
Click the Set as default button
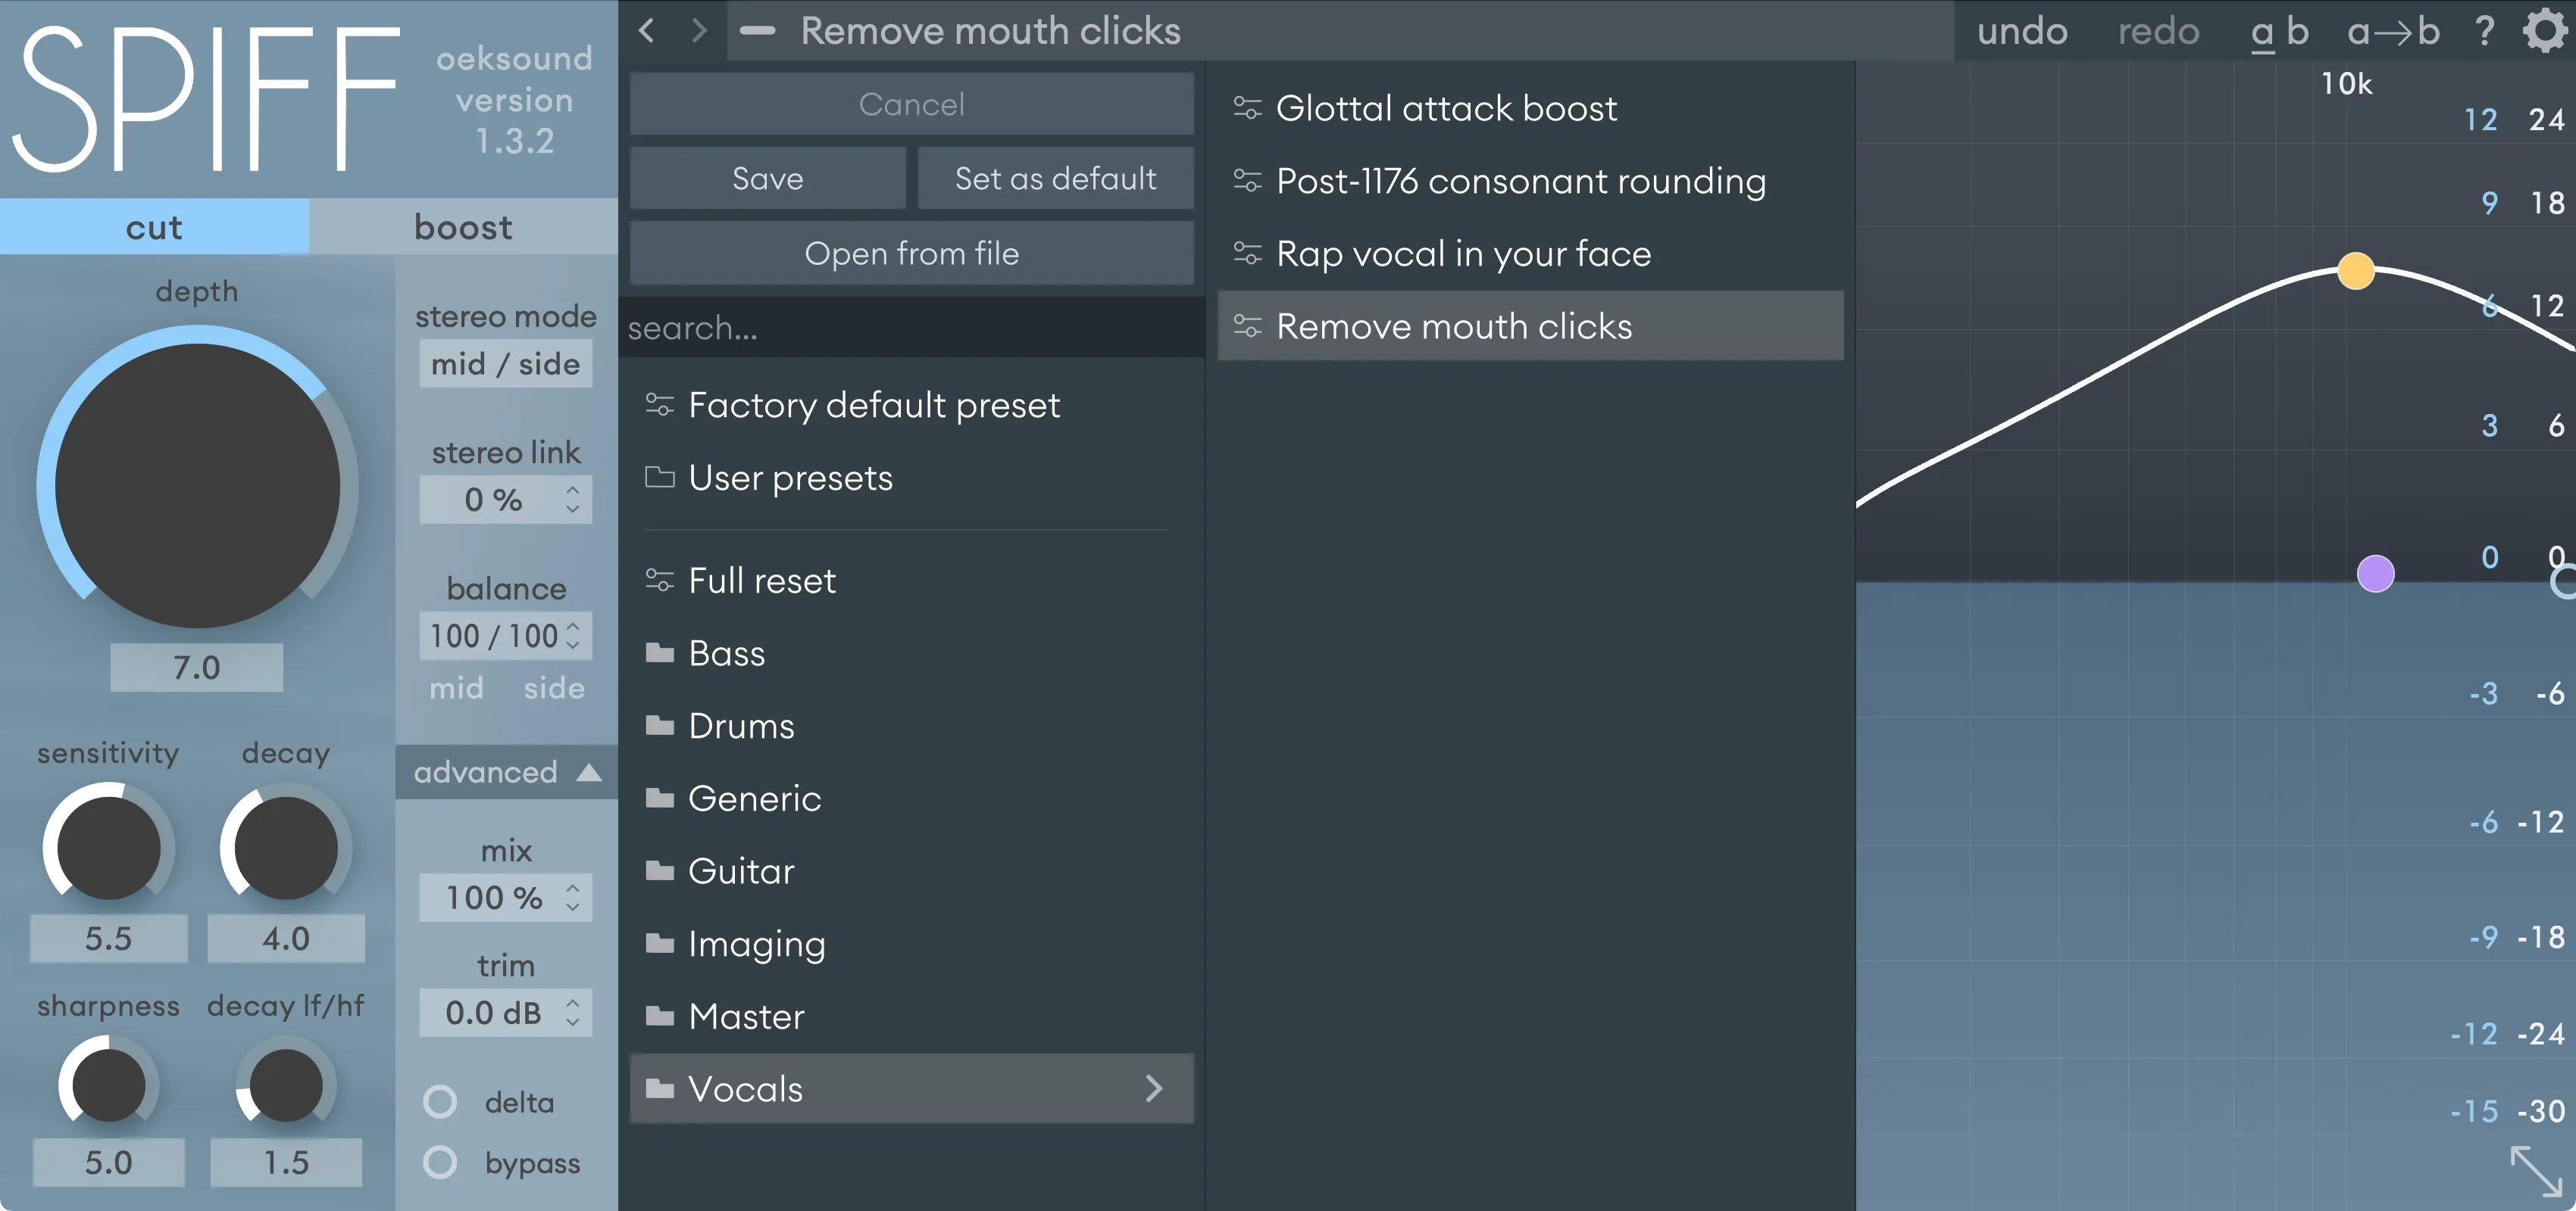tap(1055, 178)
